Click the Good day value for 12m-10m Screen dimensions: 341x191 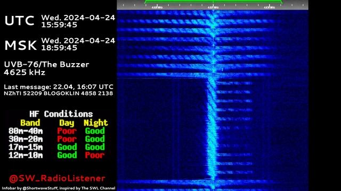click(67, 155)
